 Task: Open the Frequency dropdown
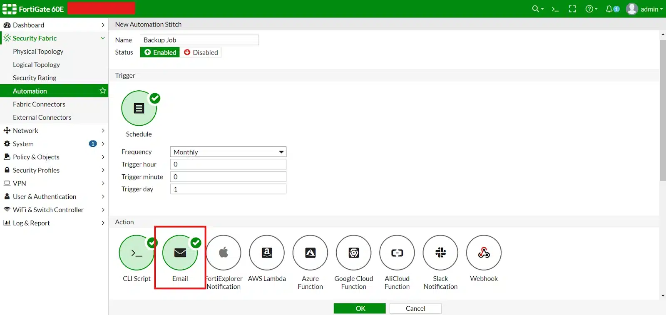point(228,152)
